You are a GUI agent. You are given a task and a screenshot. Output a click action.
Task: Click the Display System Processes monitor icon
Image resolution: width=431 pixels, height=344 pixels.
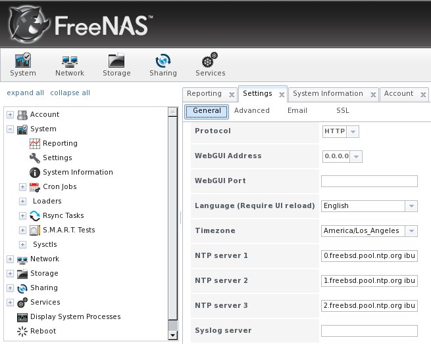(x=22, y=317)
